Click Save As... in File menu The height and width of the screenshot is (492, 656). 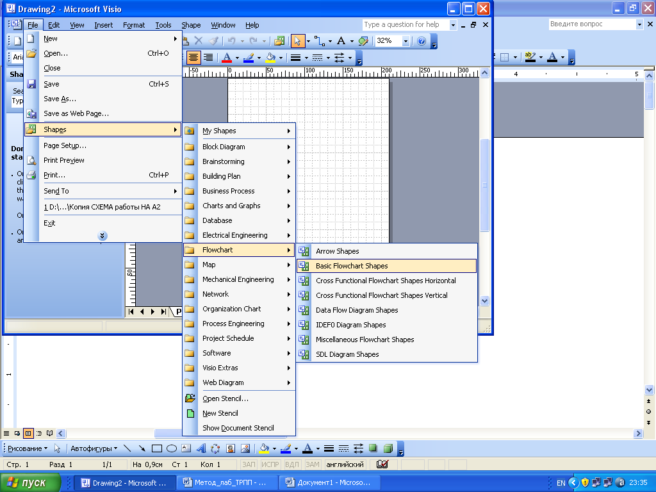click(x=103, y=99)
